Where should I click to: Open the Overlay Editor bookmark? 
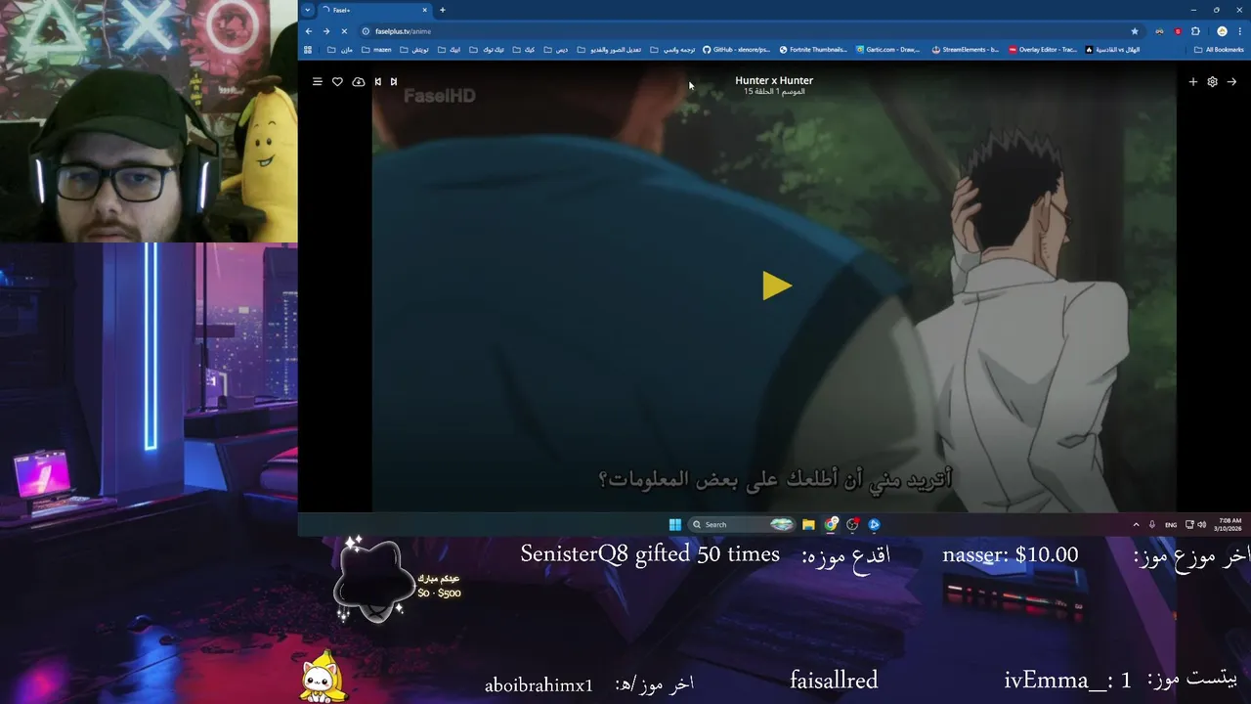pos(1042,49)
